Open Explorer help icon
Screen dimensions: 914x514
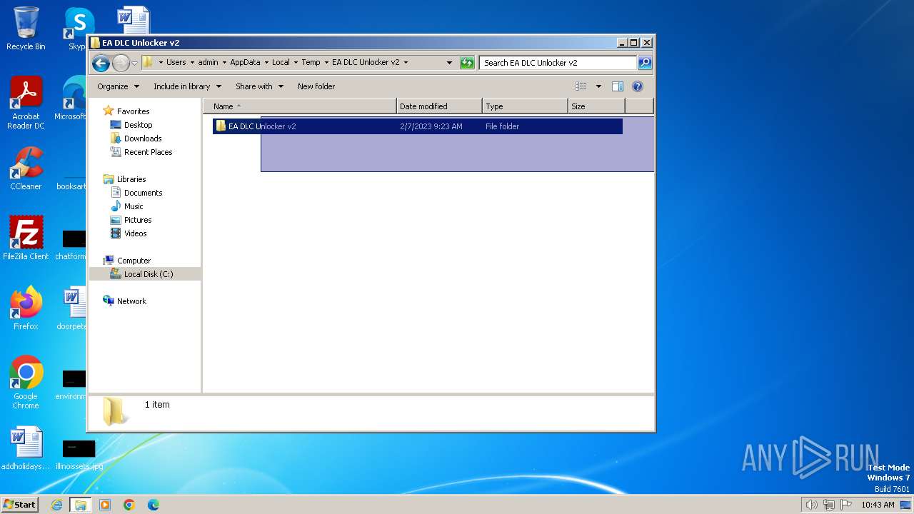point(638,86)
